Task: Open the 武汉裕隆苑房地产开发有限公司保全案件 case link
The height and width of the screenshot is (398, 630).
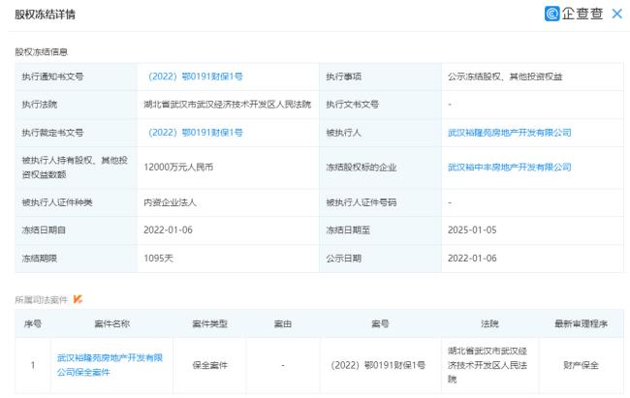Action: coord(110,365)
